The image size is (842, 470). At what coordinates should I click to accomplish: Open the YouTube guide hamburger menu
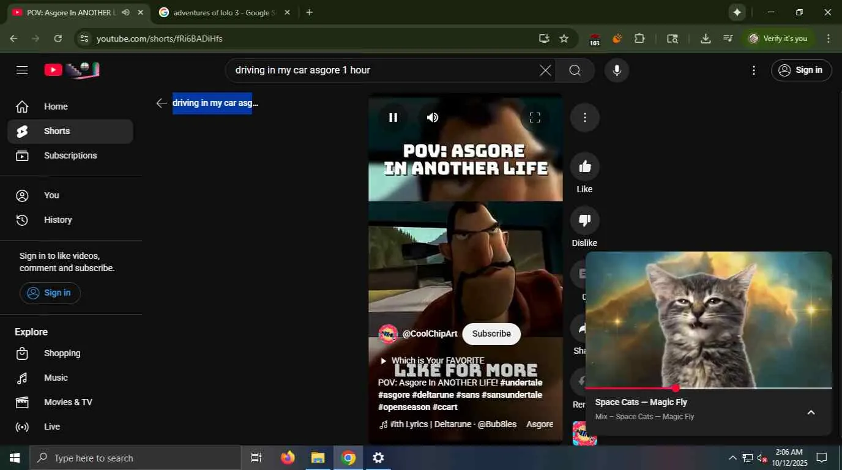click(22, 70)
